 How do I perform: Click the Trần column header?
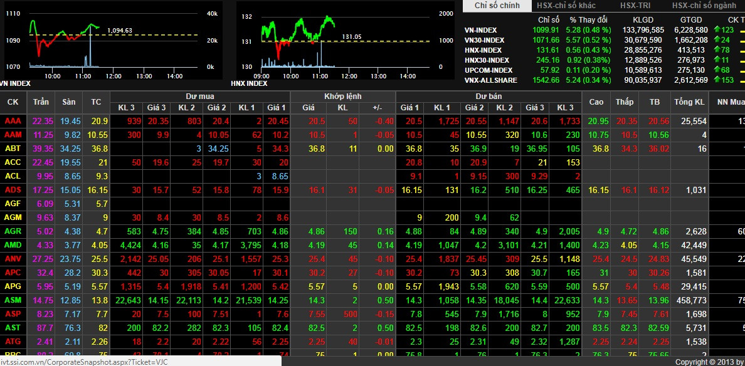point(41,102)
